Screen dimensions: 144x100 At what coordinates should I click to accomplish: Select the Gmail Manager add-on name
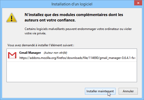tap(30, 53)
